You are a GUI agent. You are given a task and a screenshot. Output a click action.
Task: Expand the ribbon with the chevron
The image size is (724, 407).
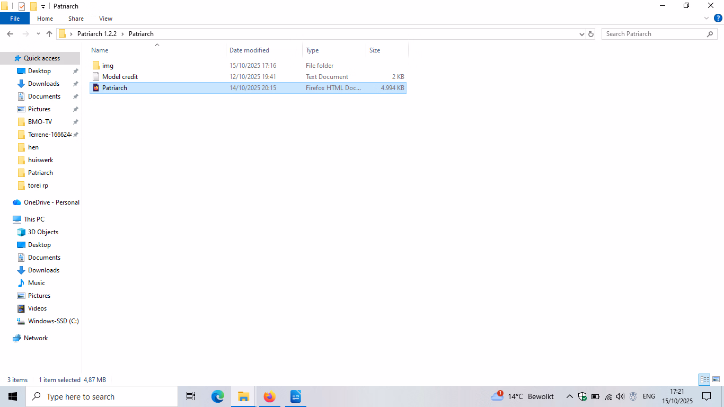point(707,18)
